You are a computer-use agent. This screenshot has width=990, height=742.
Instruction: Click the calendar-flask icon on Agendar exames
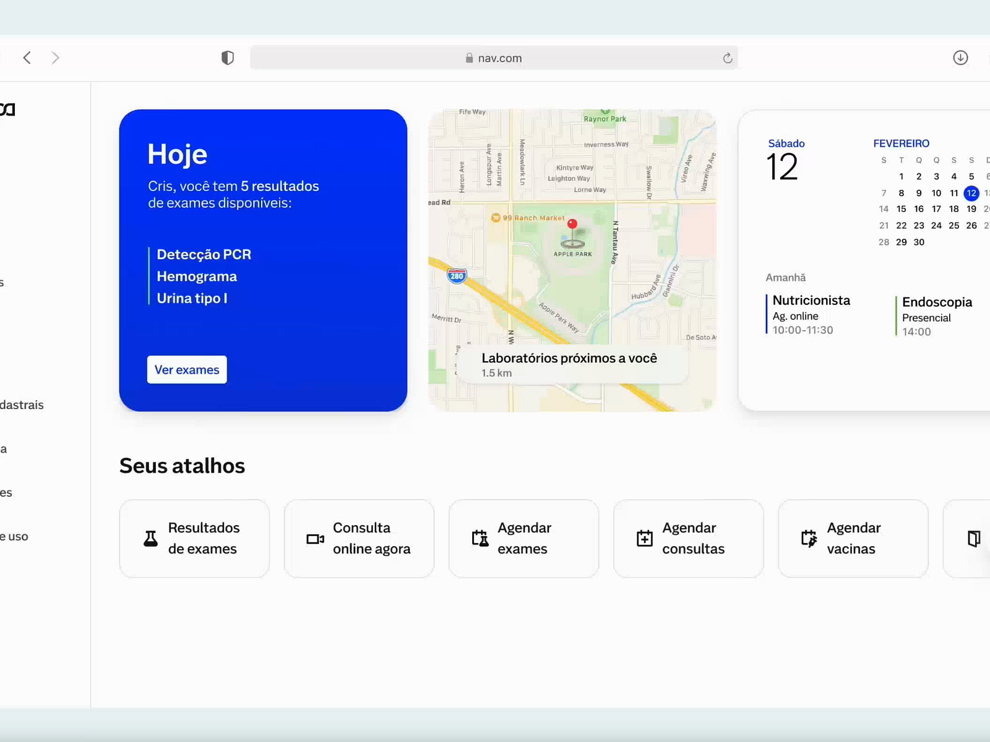tap(480, 539)
